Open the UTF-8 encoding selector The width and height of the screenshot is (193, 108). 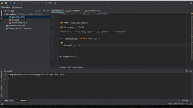point(182,104)
